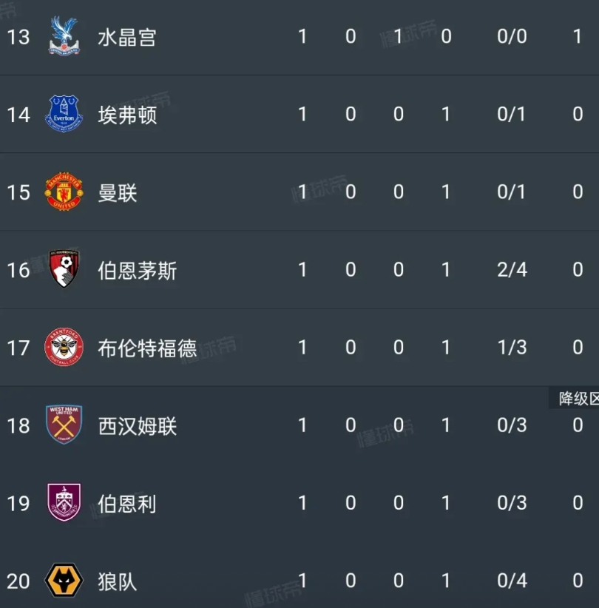This screenshot has width=599, height=608.
Task: Tap the Manchester United crest
Action: tap(64, 192)
